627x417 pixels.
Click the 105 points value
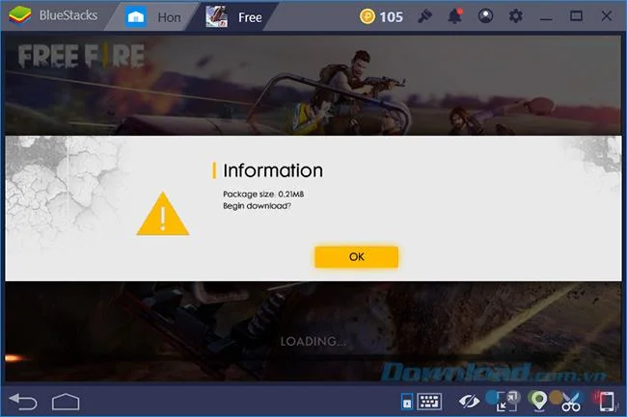(x=391, y=16)
